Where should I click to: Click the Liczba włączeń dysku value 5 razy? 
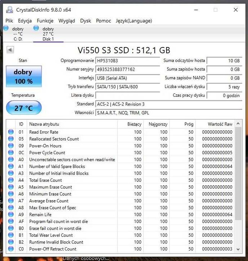[224, 87]
